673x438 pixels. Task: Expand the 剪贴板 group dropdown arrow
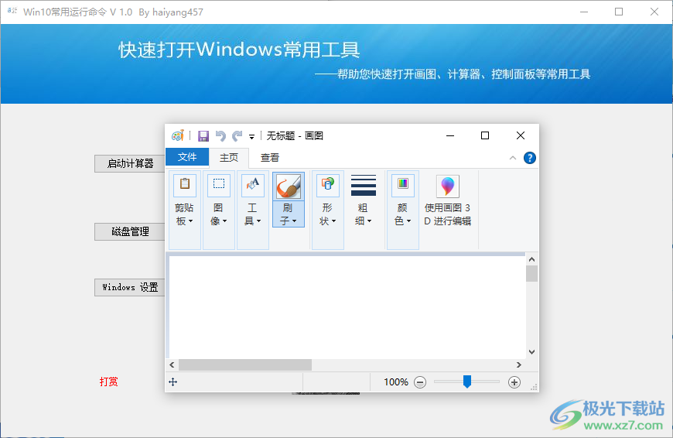click(x=190, y=221)
